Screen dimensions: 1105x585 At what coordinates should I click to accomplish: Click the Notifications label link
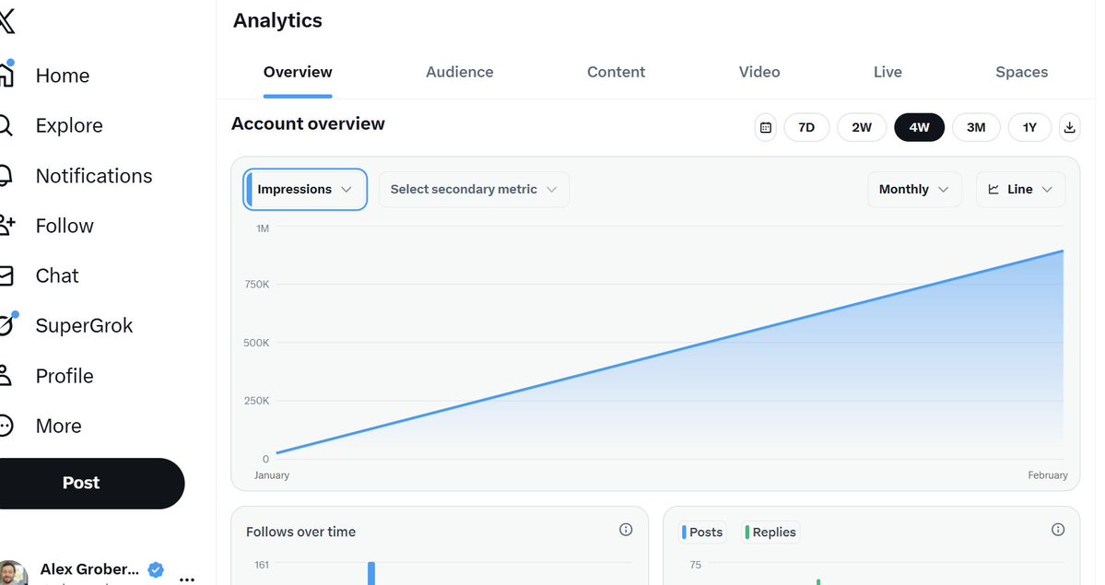(94, 175)
